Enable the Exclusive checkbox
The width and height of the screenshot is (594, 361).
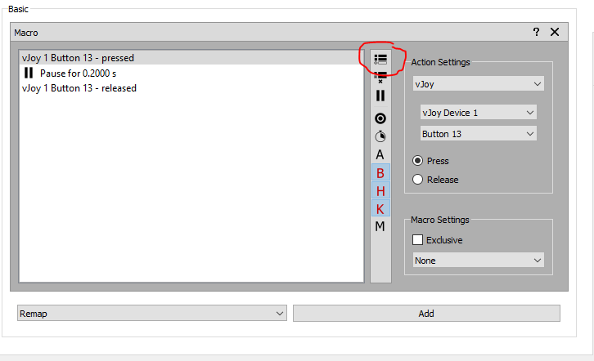point(417,239)
